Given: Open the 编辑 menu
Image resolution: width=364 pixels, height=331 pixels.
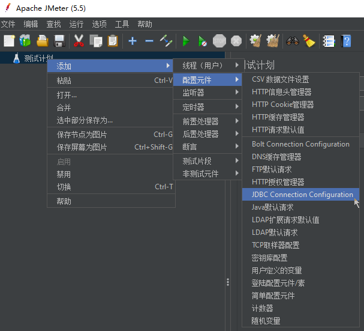Looking at the screenshot, I should (x=31, y=24).
